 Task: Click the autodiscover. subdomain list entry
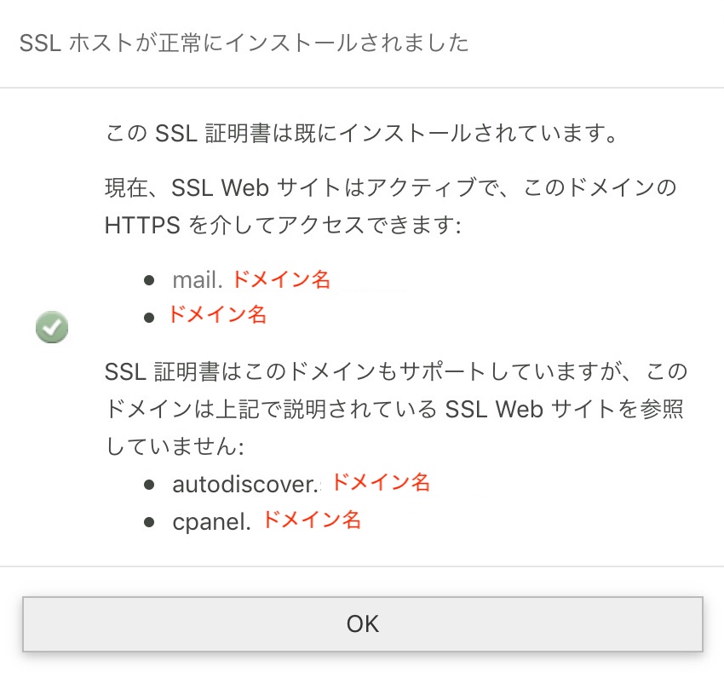point(301,484)
